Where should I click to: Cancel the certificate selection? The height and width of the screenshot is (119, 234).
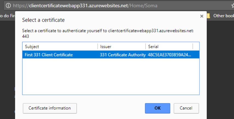click(x=186, y=108)
